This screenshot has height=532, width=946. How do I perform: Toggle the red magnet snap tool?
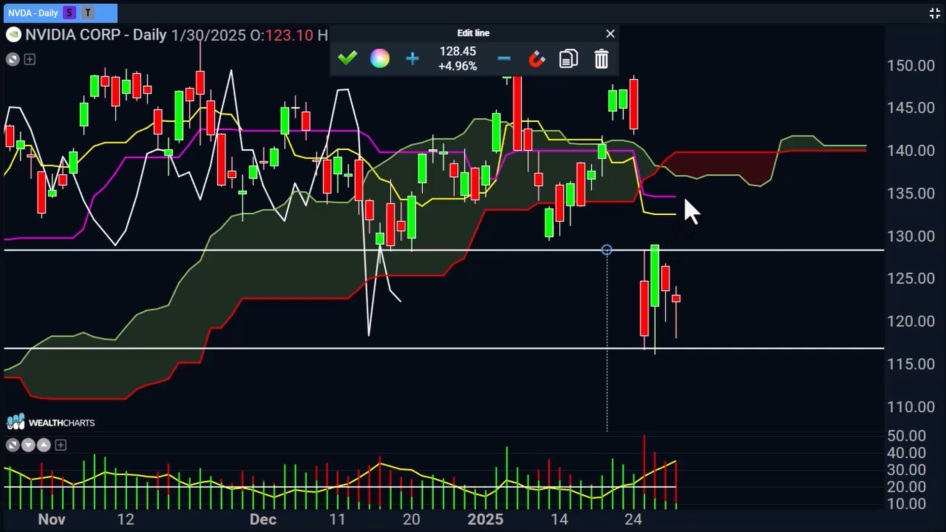(537, 59)
